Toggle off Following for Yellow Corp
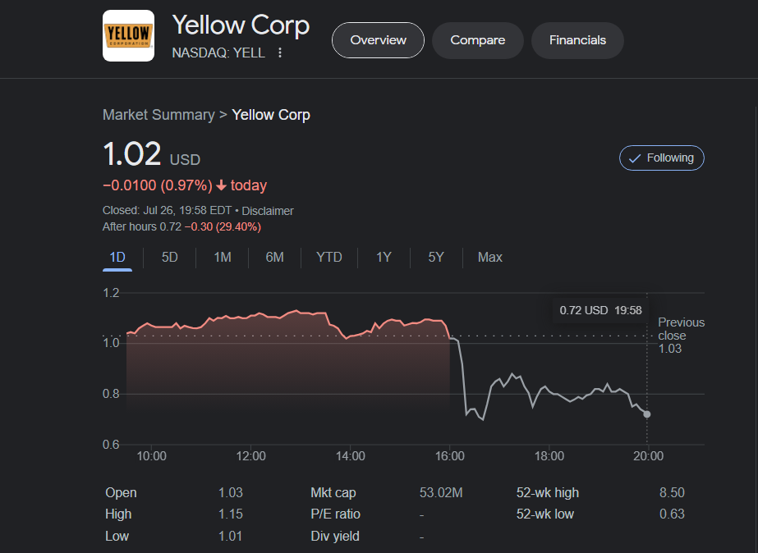 pos(662,158)
